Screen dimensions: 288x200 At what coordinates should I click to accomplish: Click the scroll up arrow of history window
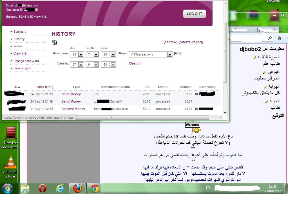point(225,3)
